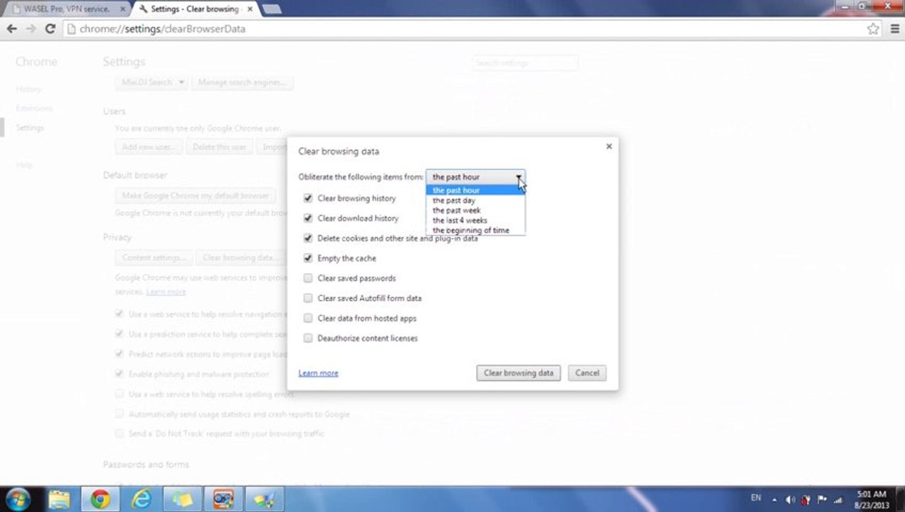Open the Windows Start orb
Viewport: 905px width, 512px height.
(17, 499)
